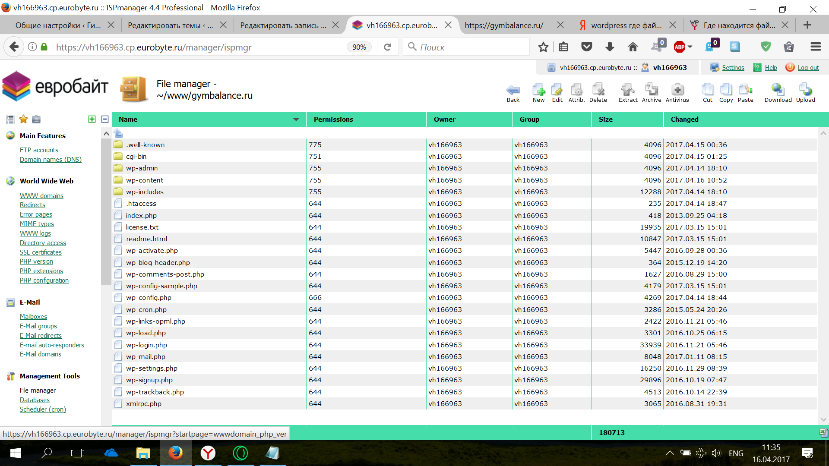Open Firefox downloads arrow icon

610,47
